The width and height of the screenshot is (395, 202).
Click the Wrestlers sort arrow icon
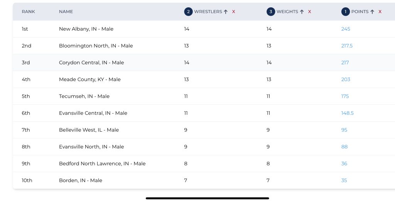[x=226, y=12]
